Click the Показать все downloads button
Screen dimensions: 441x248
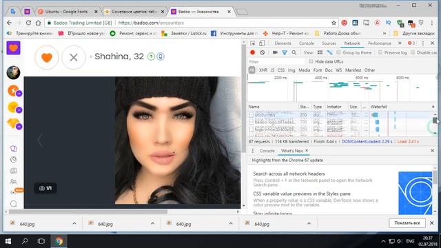tap(407, 223)
